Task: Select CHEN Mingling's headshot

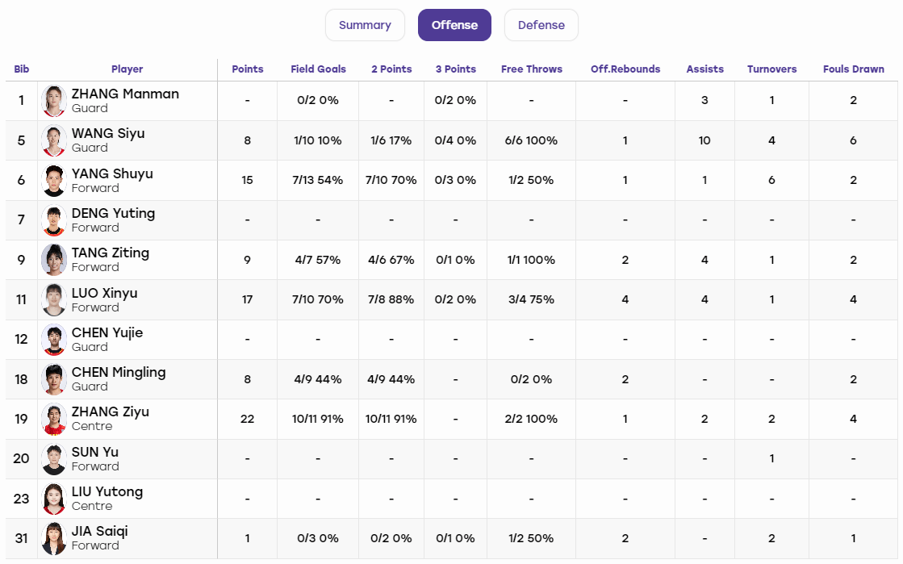Action: 54,379
